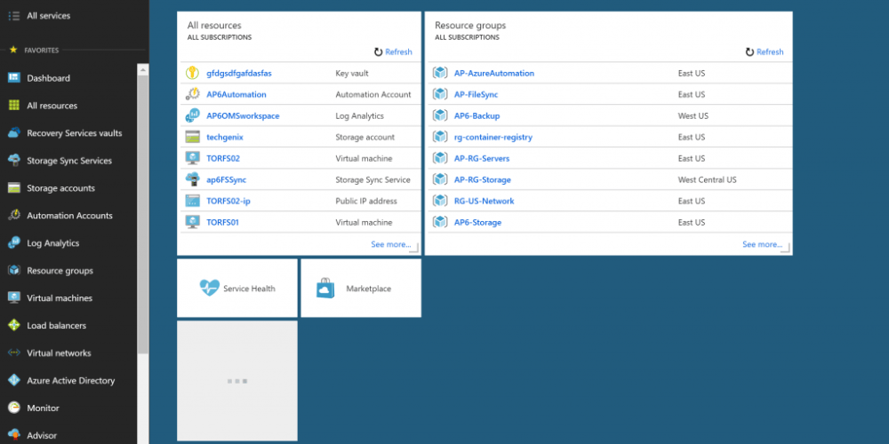Click the refresh arrow icon in Resource groups
The height and width of the screenshot is (444, 889).
coord(749,52)
